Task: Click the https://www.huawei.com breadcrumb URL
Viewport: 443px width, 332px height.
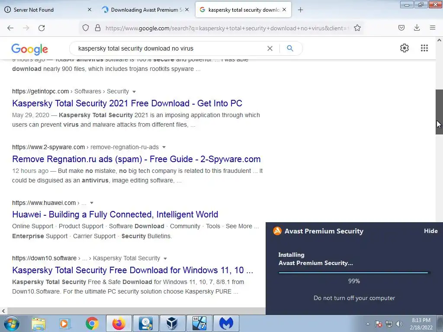Action: pos(44,203)
